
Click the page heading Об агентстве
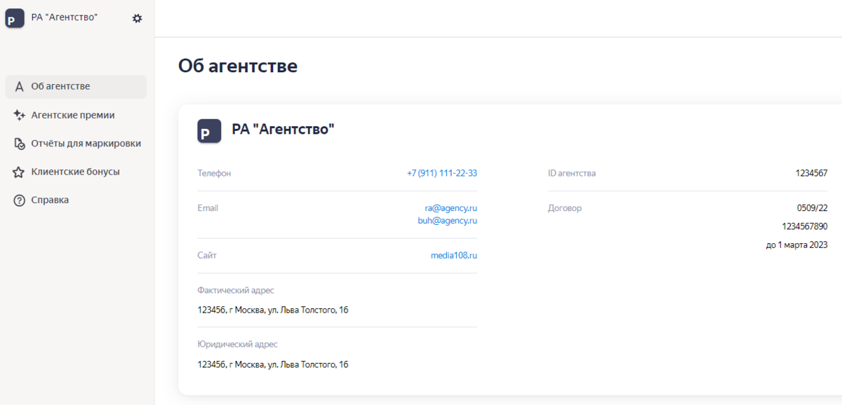coord(238,66)
